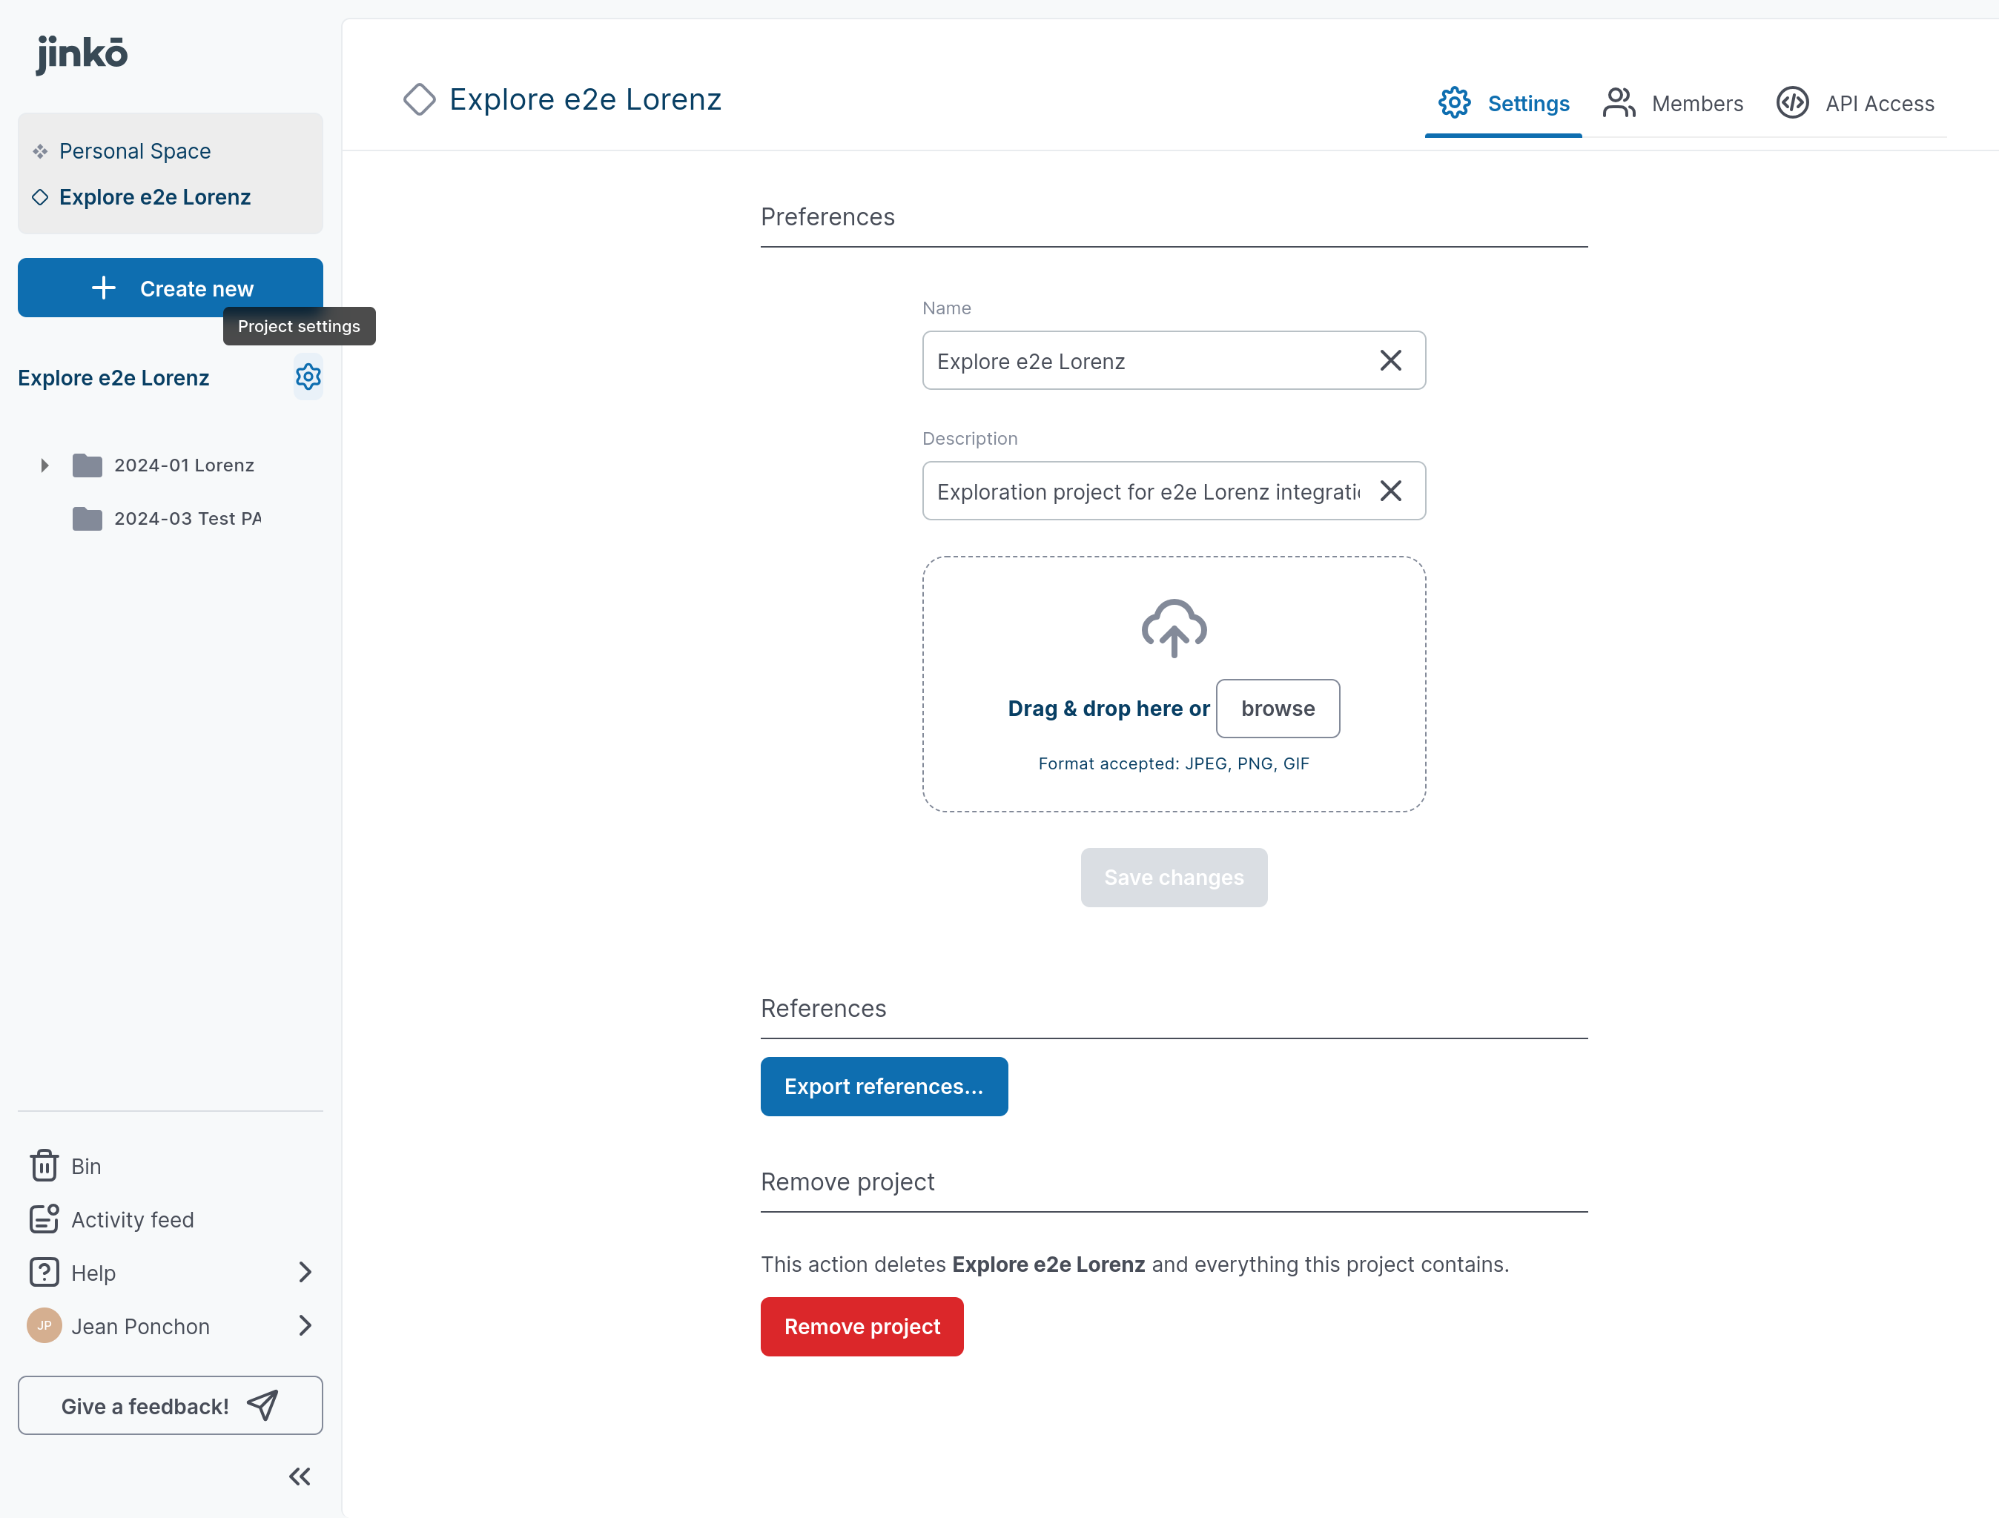This screenshot has width=1999, height=1518.
Task: Click the jinkō logo
Action: (x=82, y=53)
